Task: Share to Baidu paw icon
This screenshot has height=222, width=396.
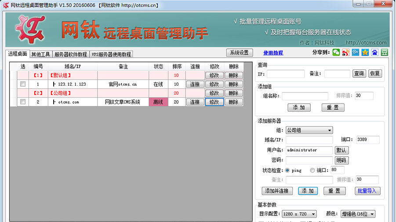Action: [375, 52]
